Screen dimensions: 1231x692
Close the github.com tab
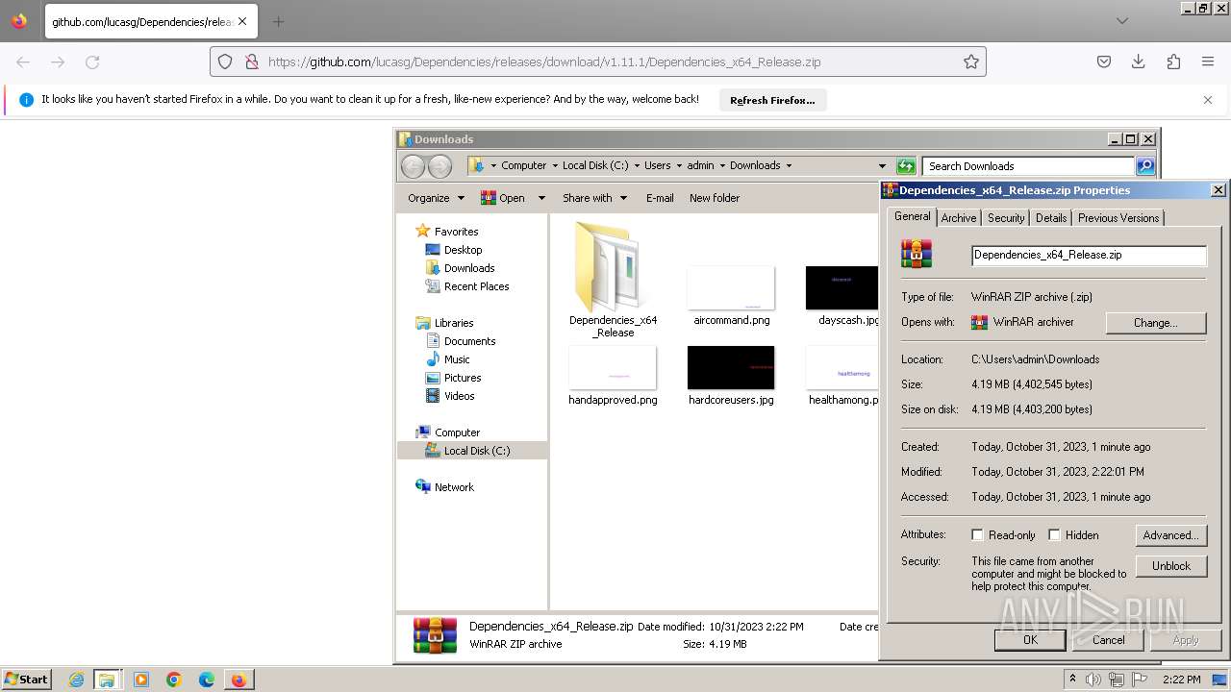coord(241,21)
